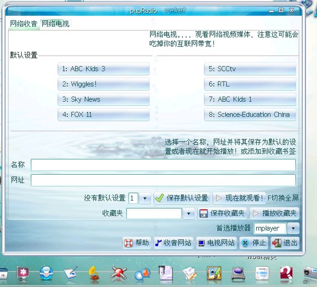Open 收音网站 radio websites button
317x287 pixels.
pyautogui.click(x=173, y=243)
